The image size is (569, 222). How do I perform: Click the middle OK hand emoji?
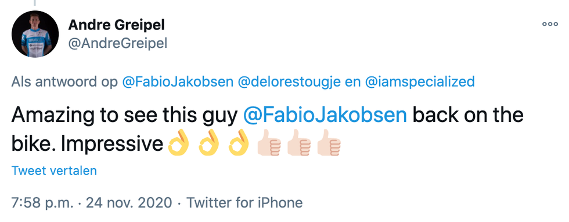208,144
